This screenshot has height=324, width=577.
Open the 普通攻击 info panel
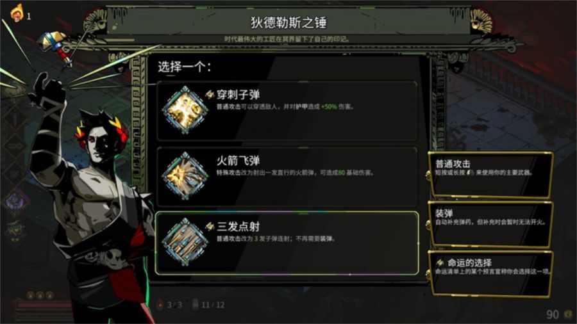490,175
